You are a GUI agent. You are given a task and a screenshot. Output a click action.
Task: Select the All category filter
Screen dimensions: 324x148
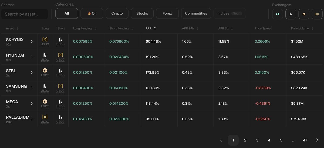point(67,13)
